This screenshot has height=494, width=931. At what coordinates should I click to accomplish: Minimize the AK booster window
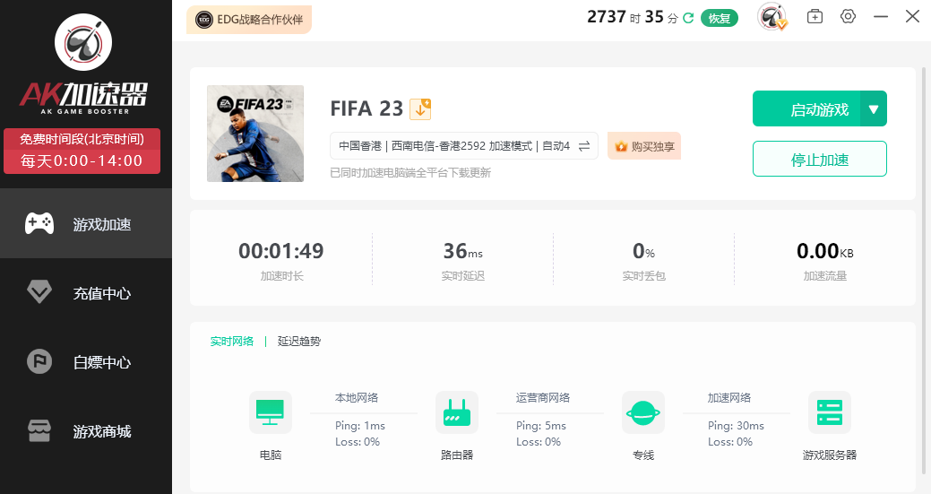click(x=881, y=17)
